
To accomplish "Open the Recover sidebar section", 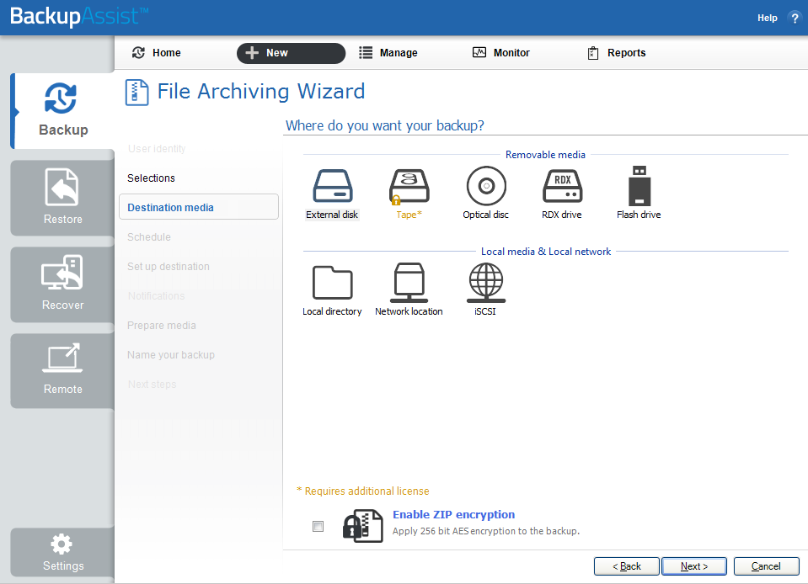I will (x=62, y=284).
